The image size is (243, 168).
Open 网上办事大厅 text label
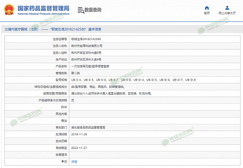click(x=227, y=13)
